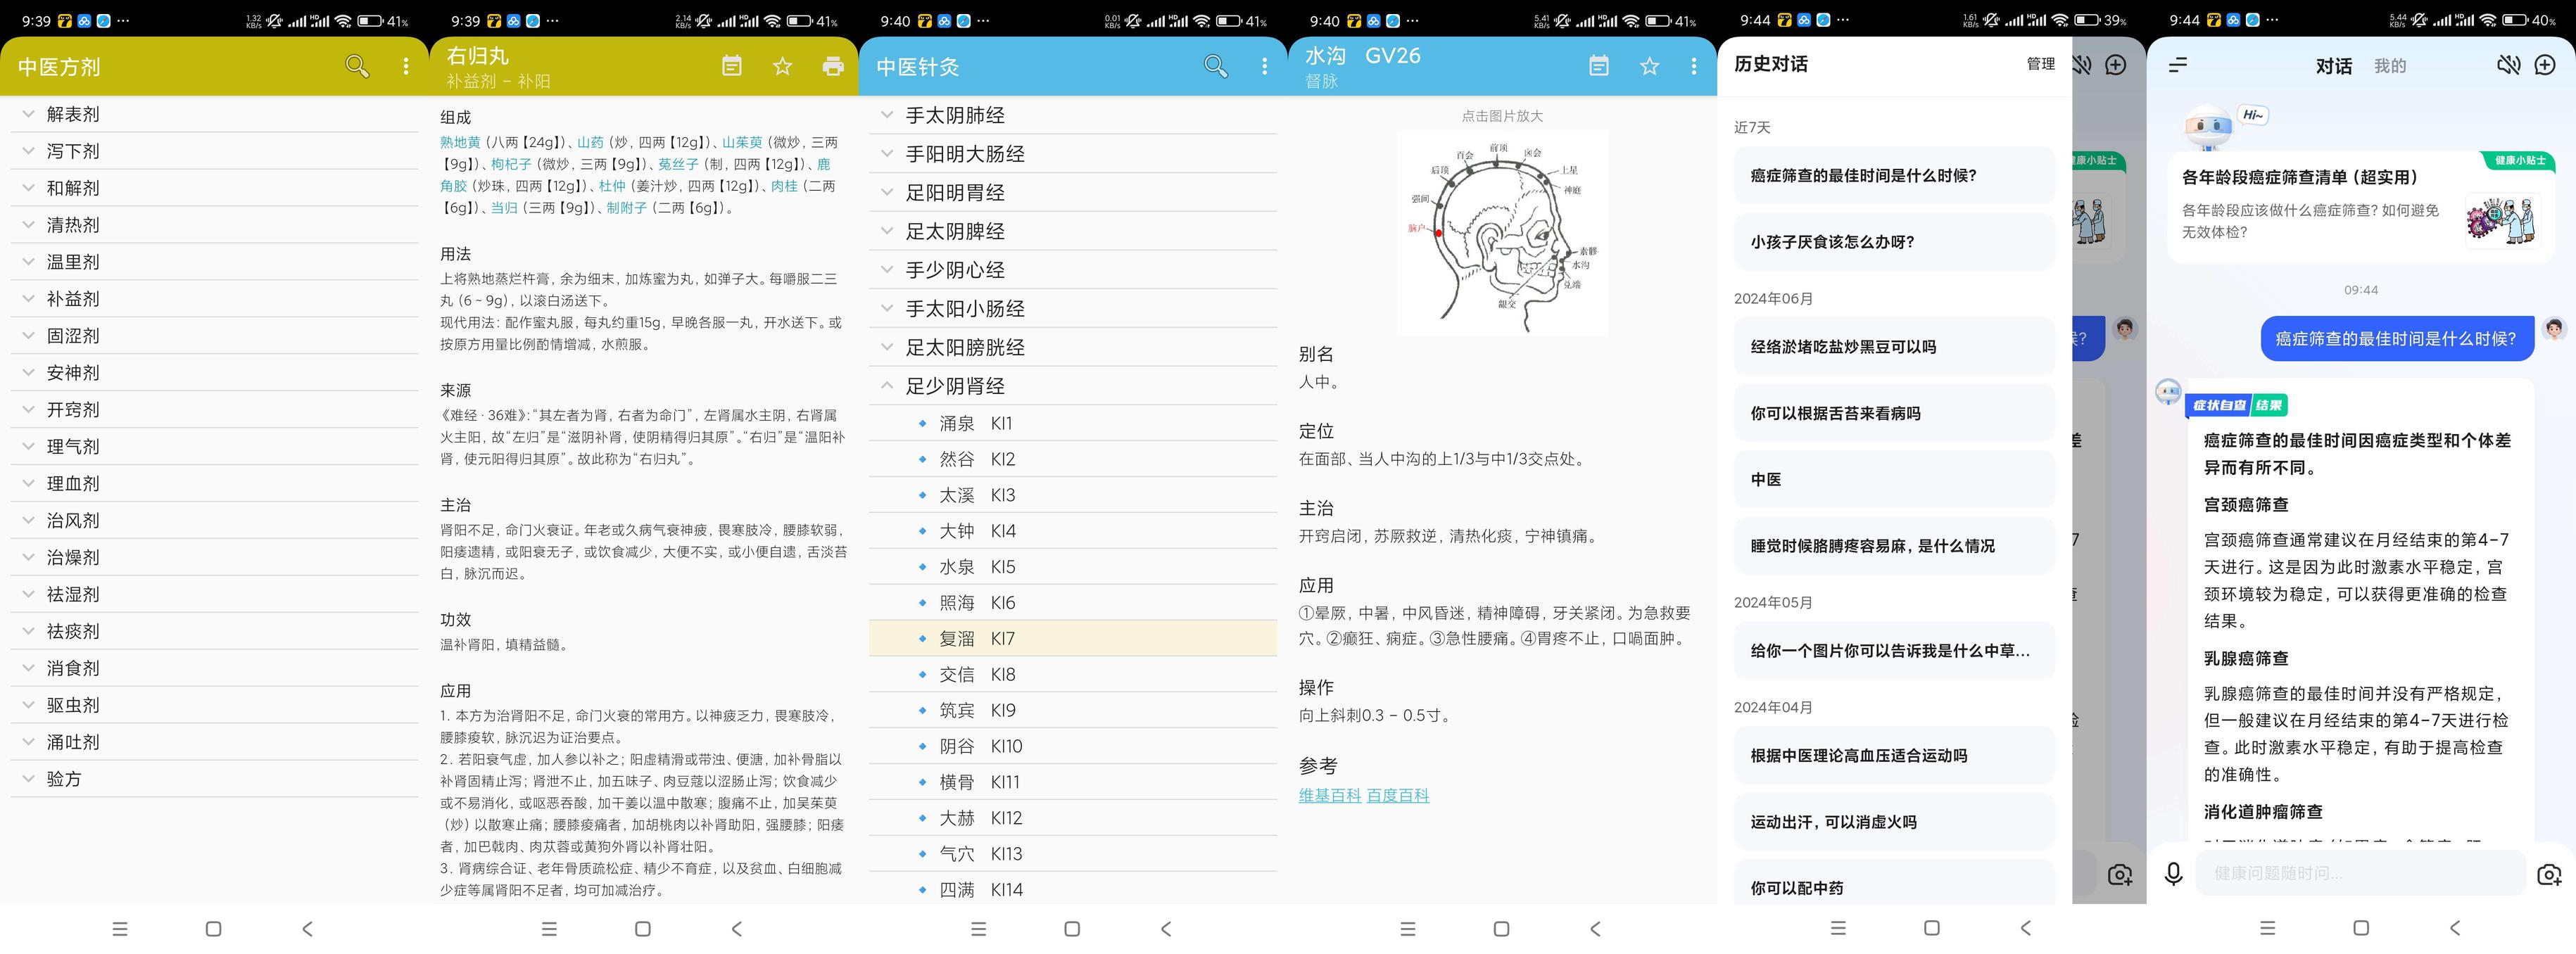
Task: Expand 足太阳膀胱经 meridian
Action: tap(1073, 347)
